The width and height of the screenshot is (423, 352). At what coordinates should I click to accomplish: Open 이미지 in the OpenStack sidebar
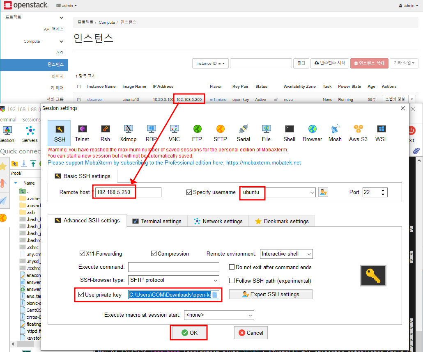57,76
